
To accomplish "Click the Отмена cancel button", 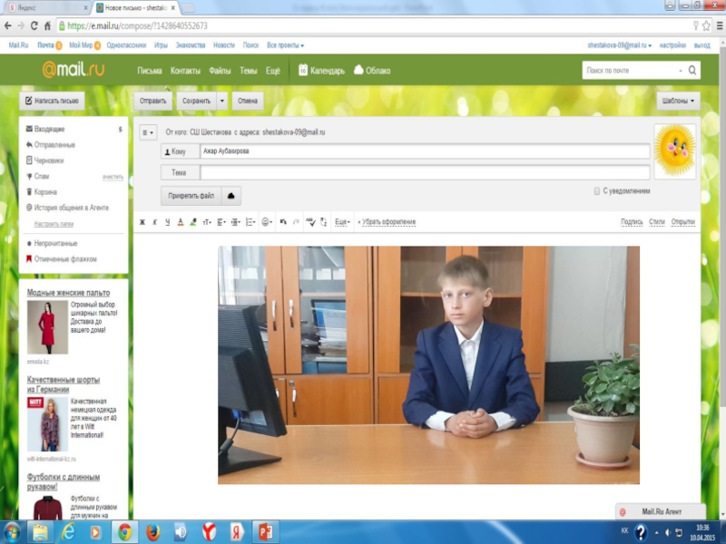I will tap(247, 101).
